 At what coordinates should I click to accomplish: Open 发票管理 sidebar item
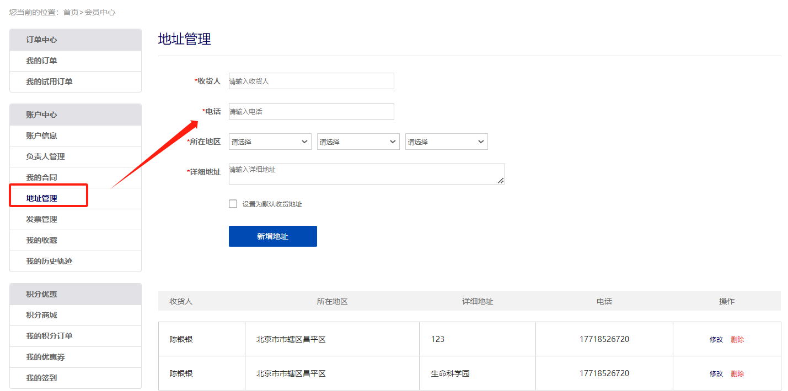click(x=41, y=219)
